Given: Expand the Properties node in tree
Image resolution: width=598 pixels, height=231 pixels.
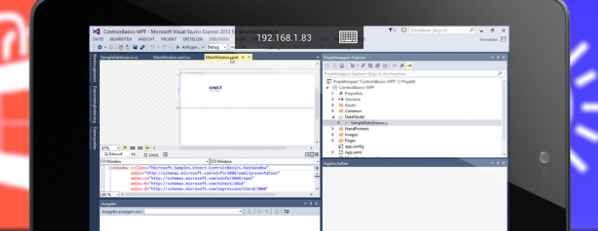Looking at the screenshot, I should [333, 93].
